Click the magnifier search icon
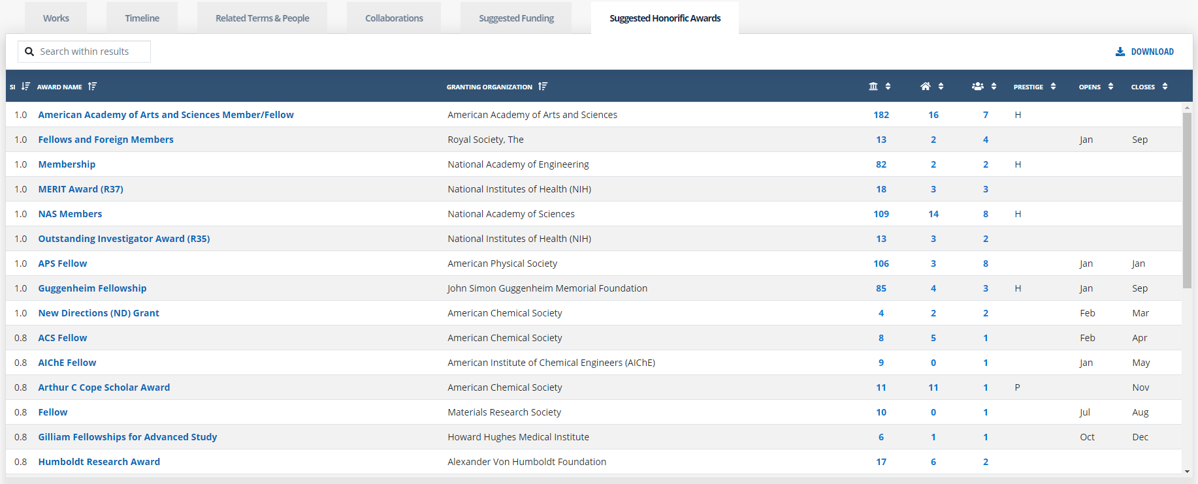 (29, 52)
